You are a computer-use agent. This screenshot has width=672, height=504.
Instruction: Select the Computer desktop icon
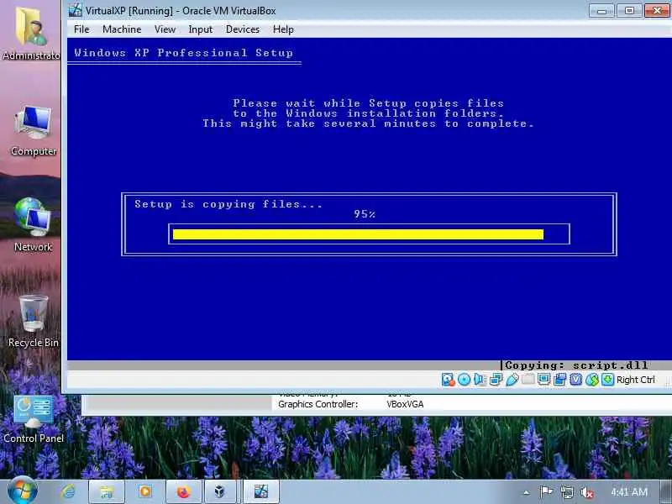(34, 131)
